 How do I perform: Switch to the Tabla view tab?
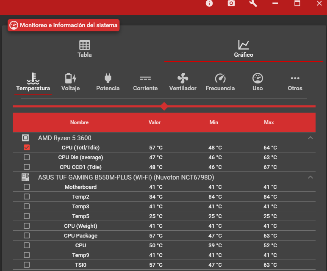coord(84,49)
